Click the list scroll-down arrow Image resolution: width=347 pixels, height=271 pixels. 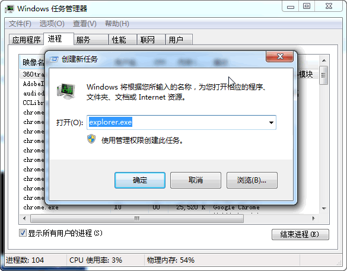(x=324, y=208)
